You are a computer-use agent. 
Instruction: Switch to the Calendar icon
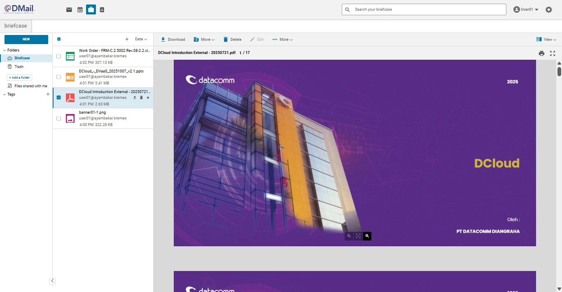tap(80, 9)
